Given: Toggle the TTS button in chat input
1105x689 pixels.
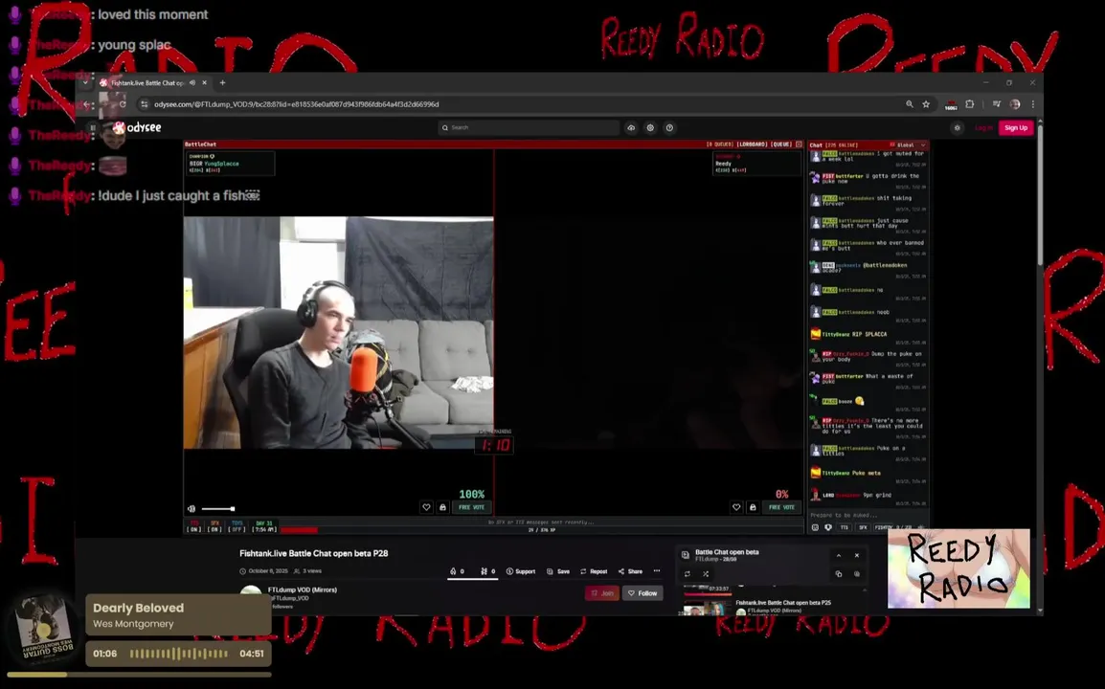Looking at the screenshot, I should coord(845,527).
